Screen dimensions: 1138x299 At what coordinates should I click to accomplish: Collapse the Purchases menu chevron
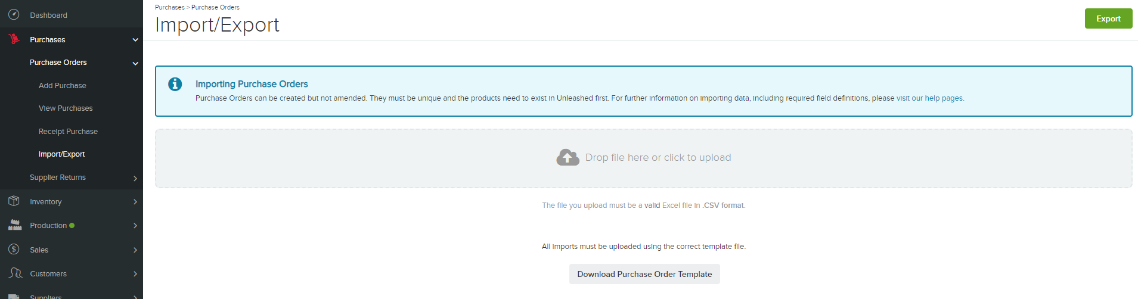[135, 40]
